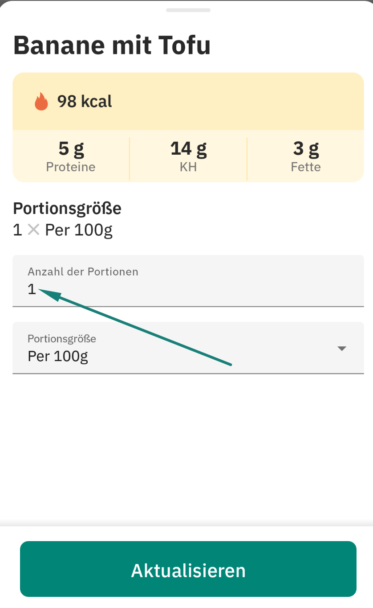Click the number 1 in portions field

32,289
